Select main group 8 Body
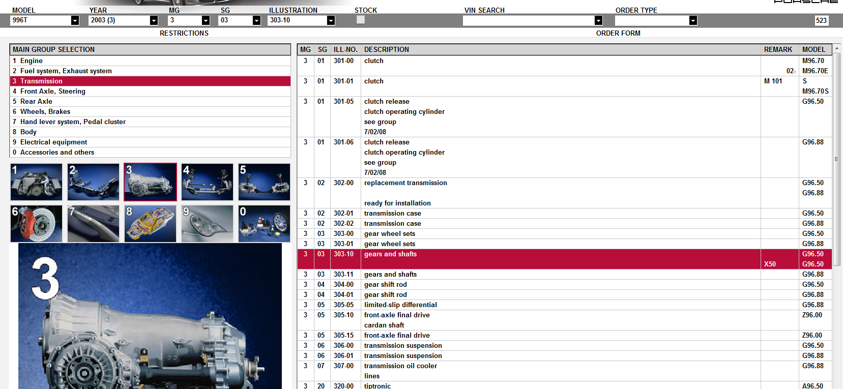The image size is (843, 389). 150,132
